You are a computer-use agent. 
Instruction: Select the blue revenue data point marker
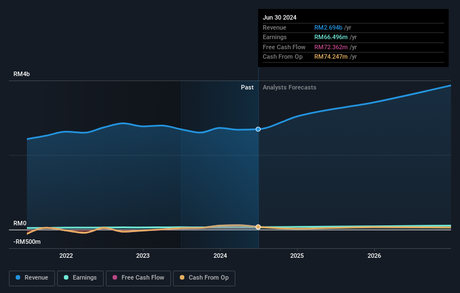[x=258, y=129]
